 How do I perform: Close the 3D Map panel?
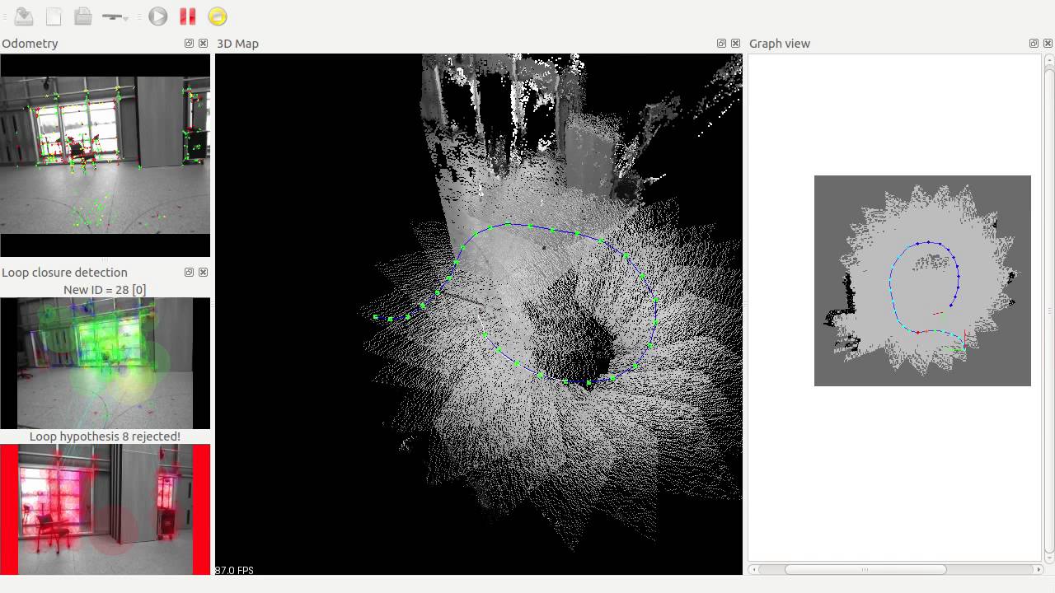(x=735, y=44)
